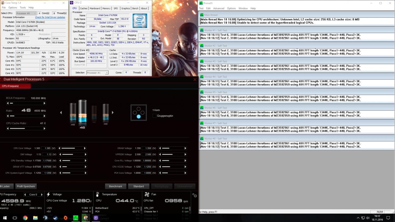Click the Steam taskbar icon

pos(55,218)
